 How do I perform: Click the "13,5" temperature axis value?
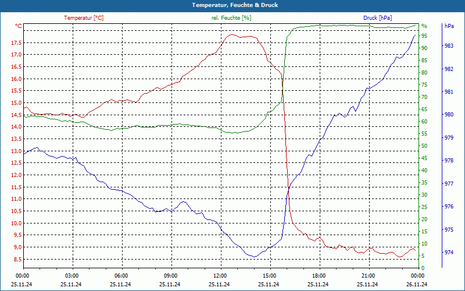pos(16,139)
